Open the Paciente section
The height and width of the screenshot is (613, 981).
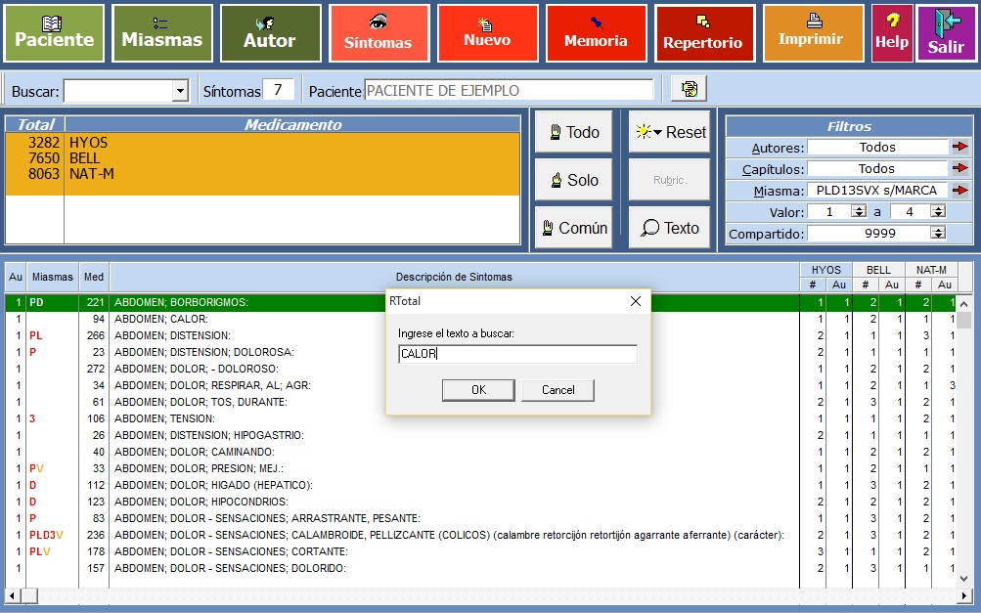(54, 33)
